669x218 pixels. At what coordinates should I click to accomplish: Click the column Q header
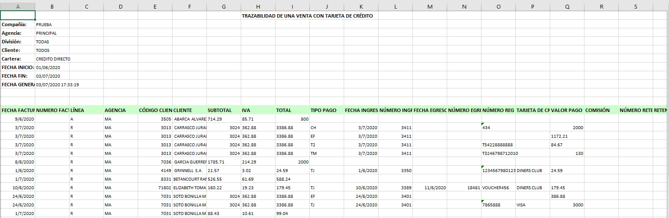click(567, 6)
